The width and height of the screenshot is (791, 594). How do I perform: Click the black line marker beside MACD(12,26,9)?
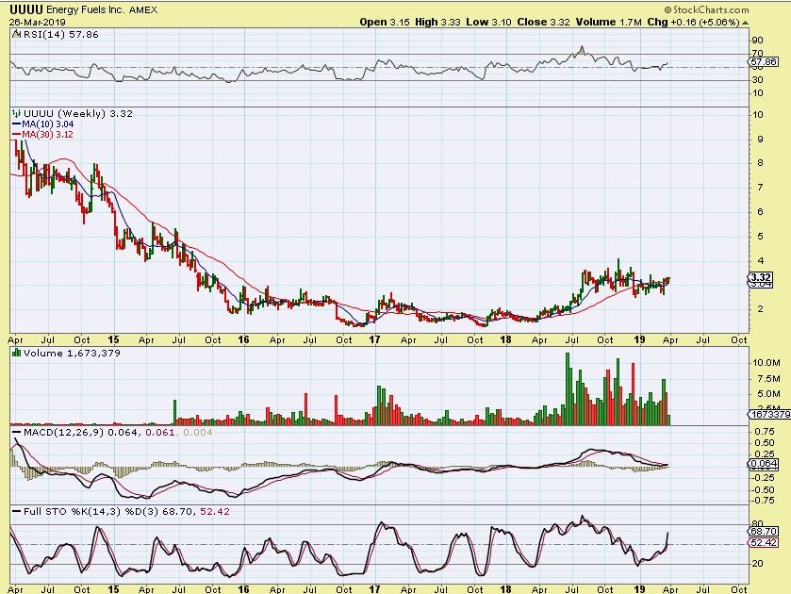coord(17,433)
